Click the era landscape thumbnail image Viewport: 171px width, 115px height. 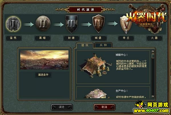coord(44,60)
